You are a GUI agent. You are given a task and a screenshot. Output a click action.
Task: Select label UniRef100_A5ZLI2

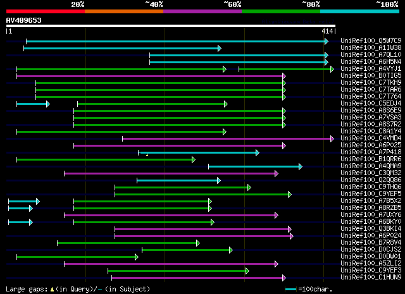(371, 264)
